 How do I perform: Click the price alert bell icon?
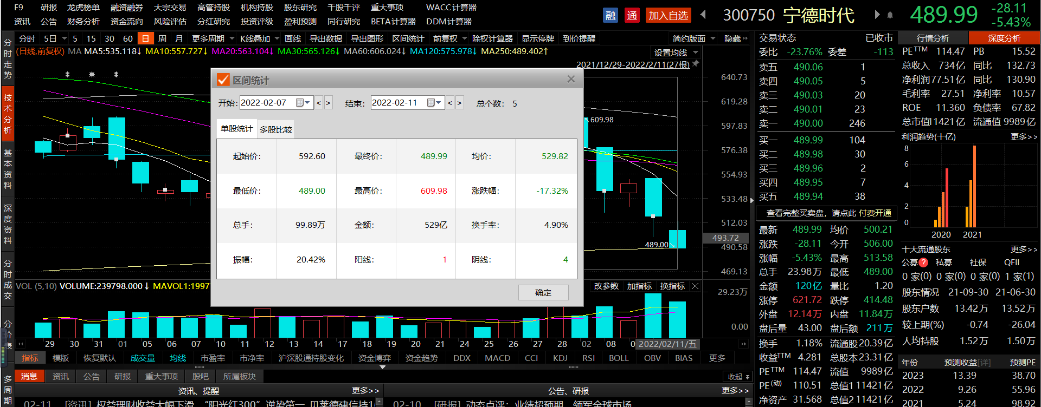click(890, 15)
